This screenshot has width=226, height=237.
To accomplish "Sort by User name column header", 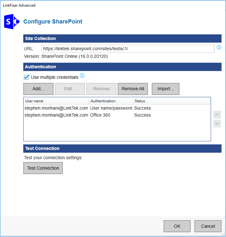I will pyautogui.click(x=56, y=101).
